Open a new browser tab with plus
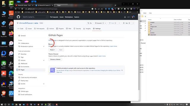The width and height of the screenshot is (190, 106). tap(115, 5)
